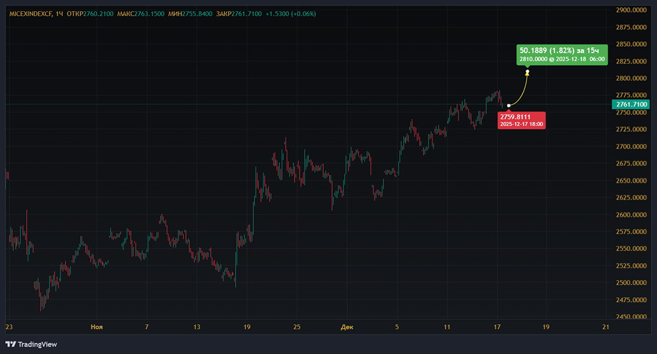
Task: Click the TradingView logo link
Action: coord(31,344)
